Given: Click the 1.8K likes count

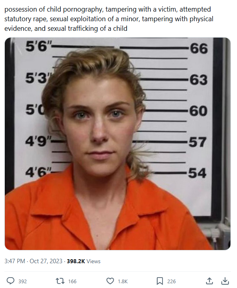Looking at the screenshot, I should pyautogui.click(x=123, y=281).
